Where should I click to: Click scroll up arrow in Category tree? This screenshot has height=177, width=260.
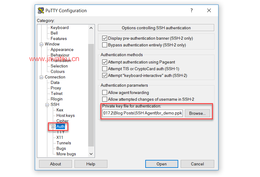tap(91, 28)
